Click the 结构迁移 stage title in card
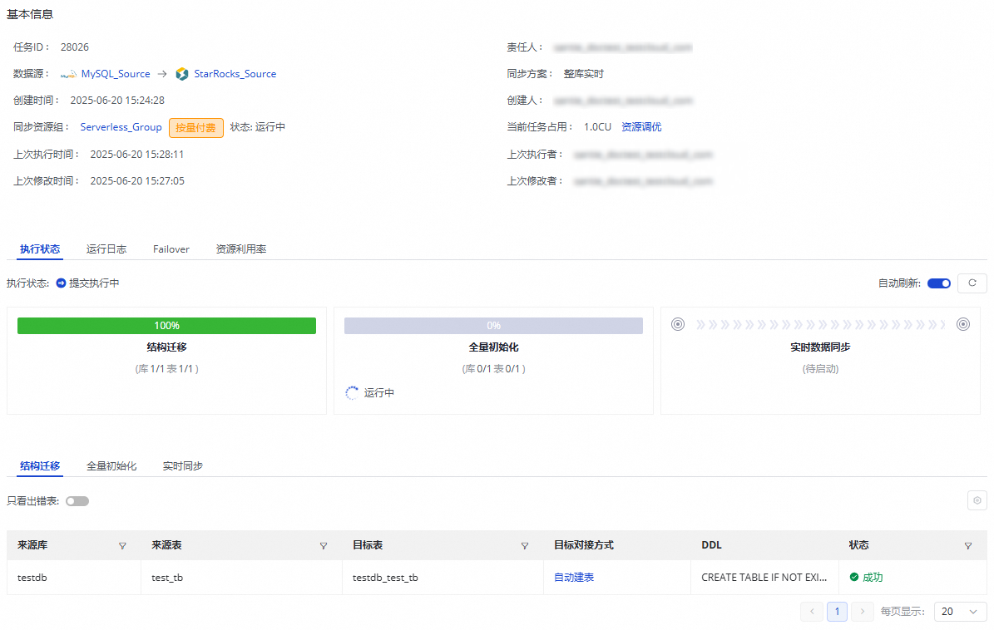Image resolution: width=994 pixels, height=630 pixels. pyautogui.click(x=166, y=347)
